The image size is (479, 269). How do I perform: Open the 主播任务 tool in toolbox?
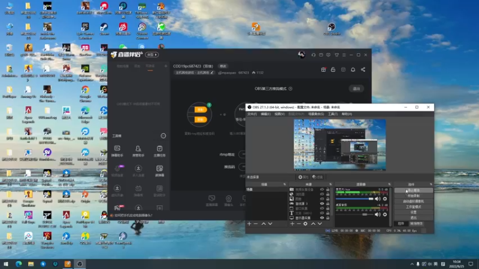click(159, 151)
